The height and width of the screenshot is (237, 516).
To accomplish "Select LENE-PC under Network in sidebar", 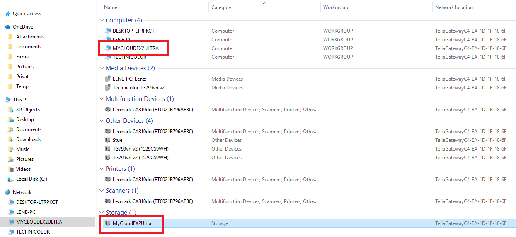I will pos(26,212).
